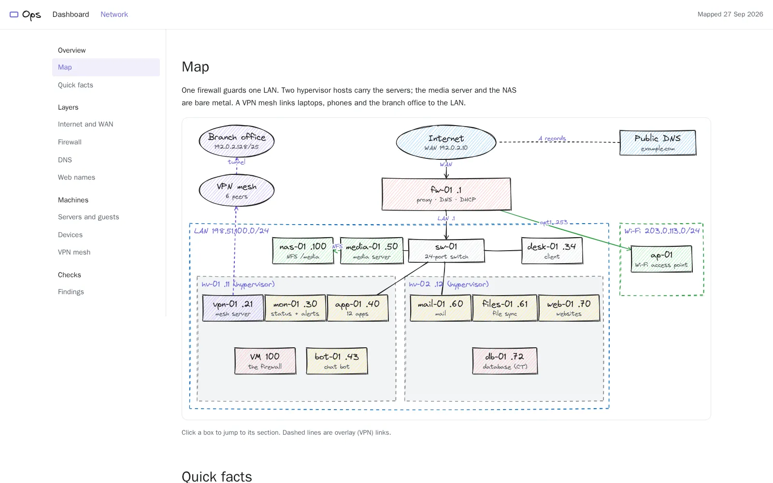Click the vpn-01 .21 mesh server box
The height and width of the screenshot is (483, 773).
coord(233,308)
